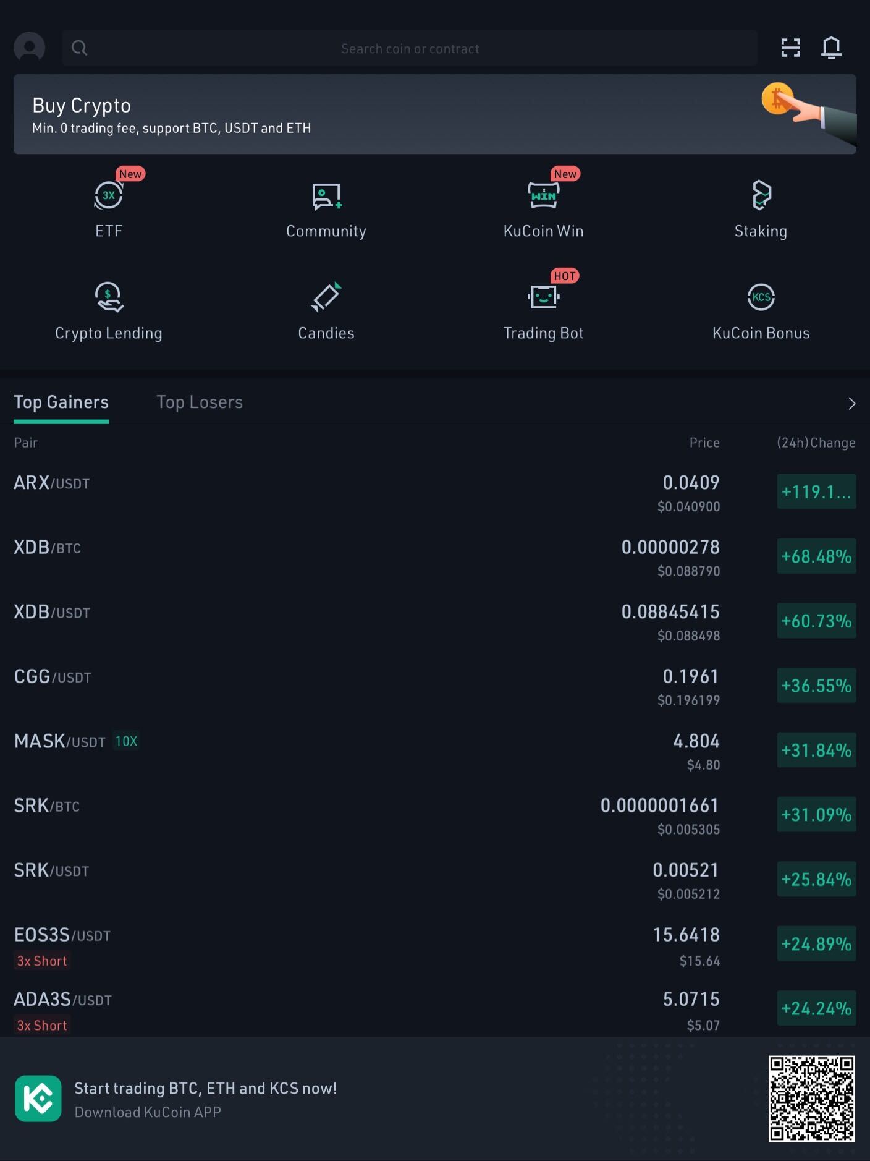Open the XDB/BTC pair
This screenshot has height=1161, width=870.
coord(435,556)
